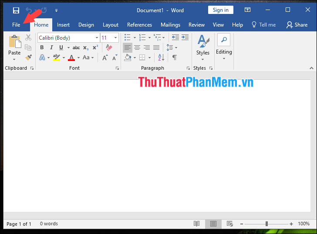Image resolution: width=317 pixels, height=234 pixels.
Task: Toggle Align Left paragraph
Action: pyautogui.click(x=127, y=48)
